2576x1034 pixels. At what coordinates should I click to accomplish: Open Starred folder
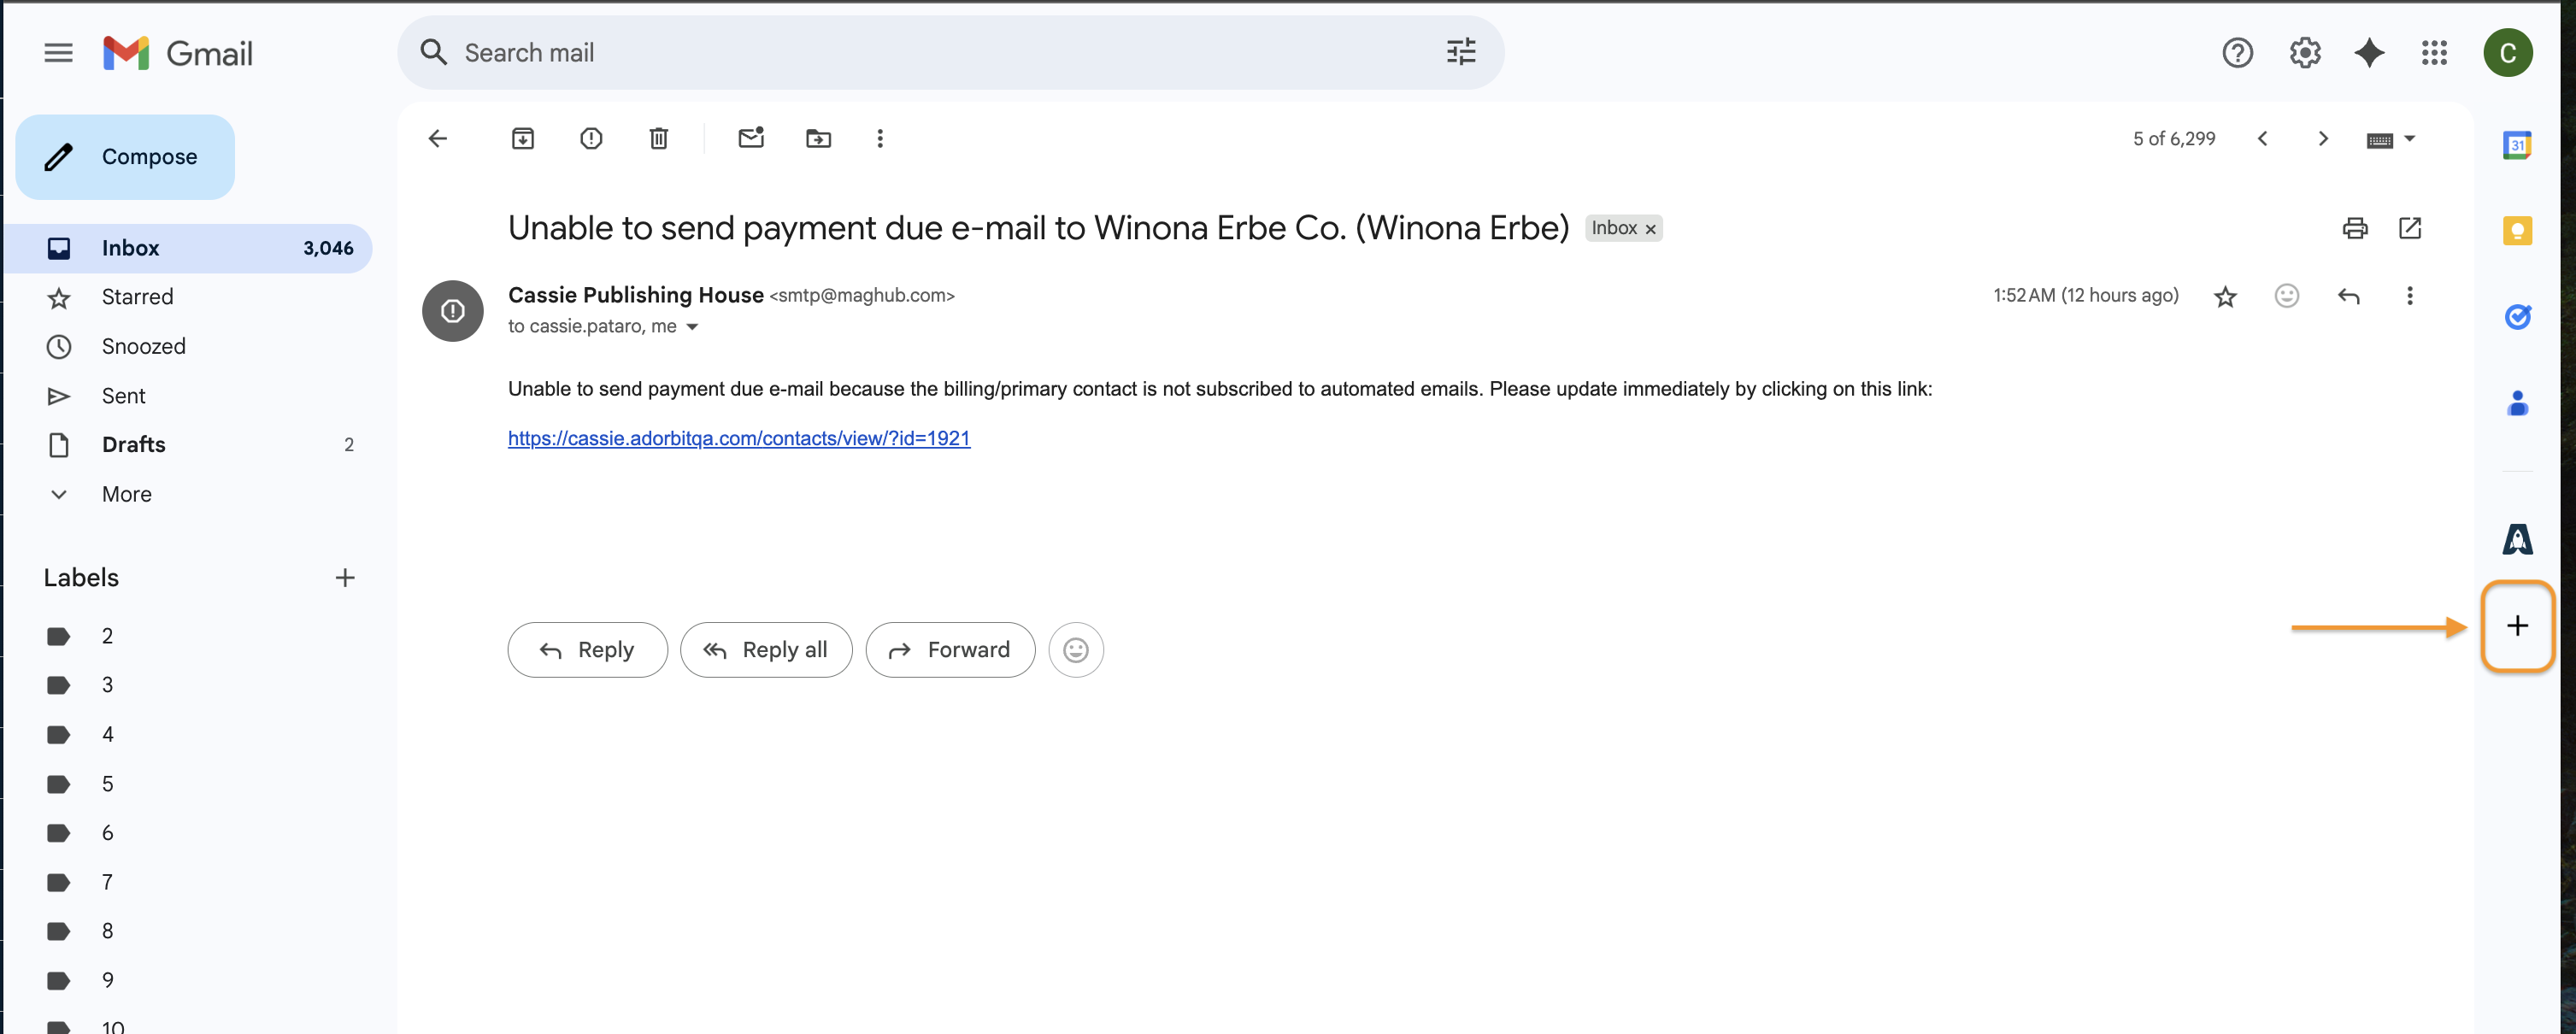(188, 297)
